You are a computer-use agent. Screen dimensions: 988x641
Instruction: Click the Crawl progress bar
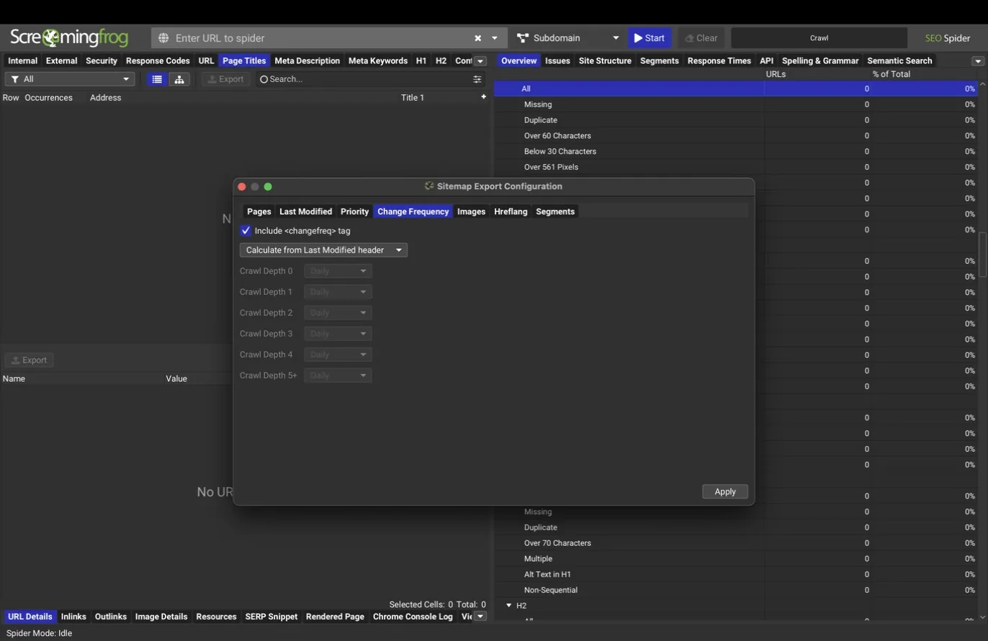(819, 38)
